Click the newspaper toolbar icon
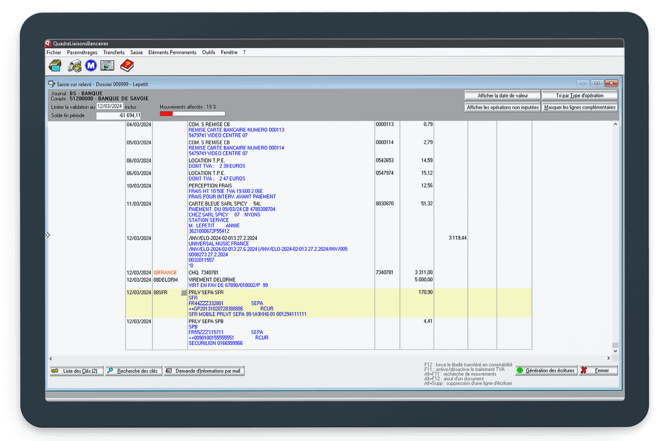The image size is (669, 441). pyautogui.click(x=107, y=66)
